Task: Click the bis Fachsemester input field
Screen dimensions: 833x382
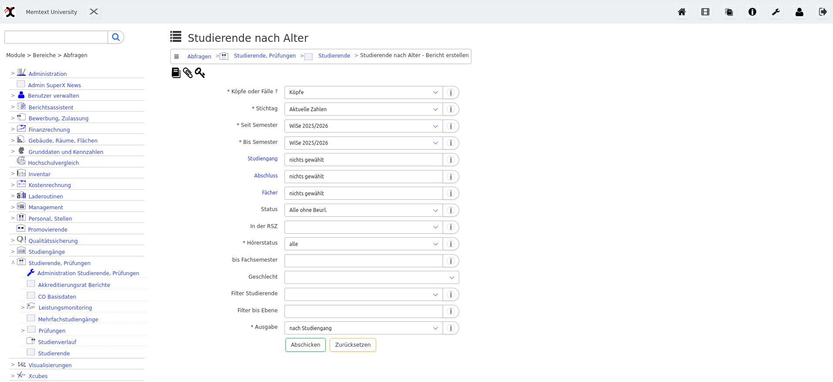Action: tap(363, 261)
